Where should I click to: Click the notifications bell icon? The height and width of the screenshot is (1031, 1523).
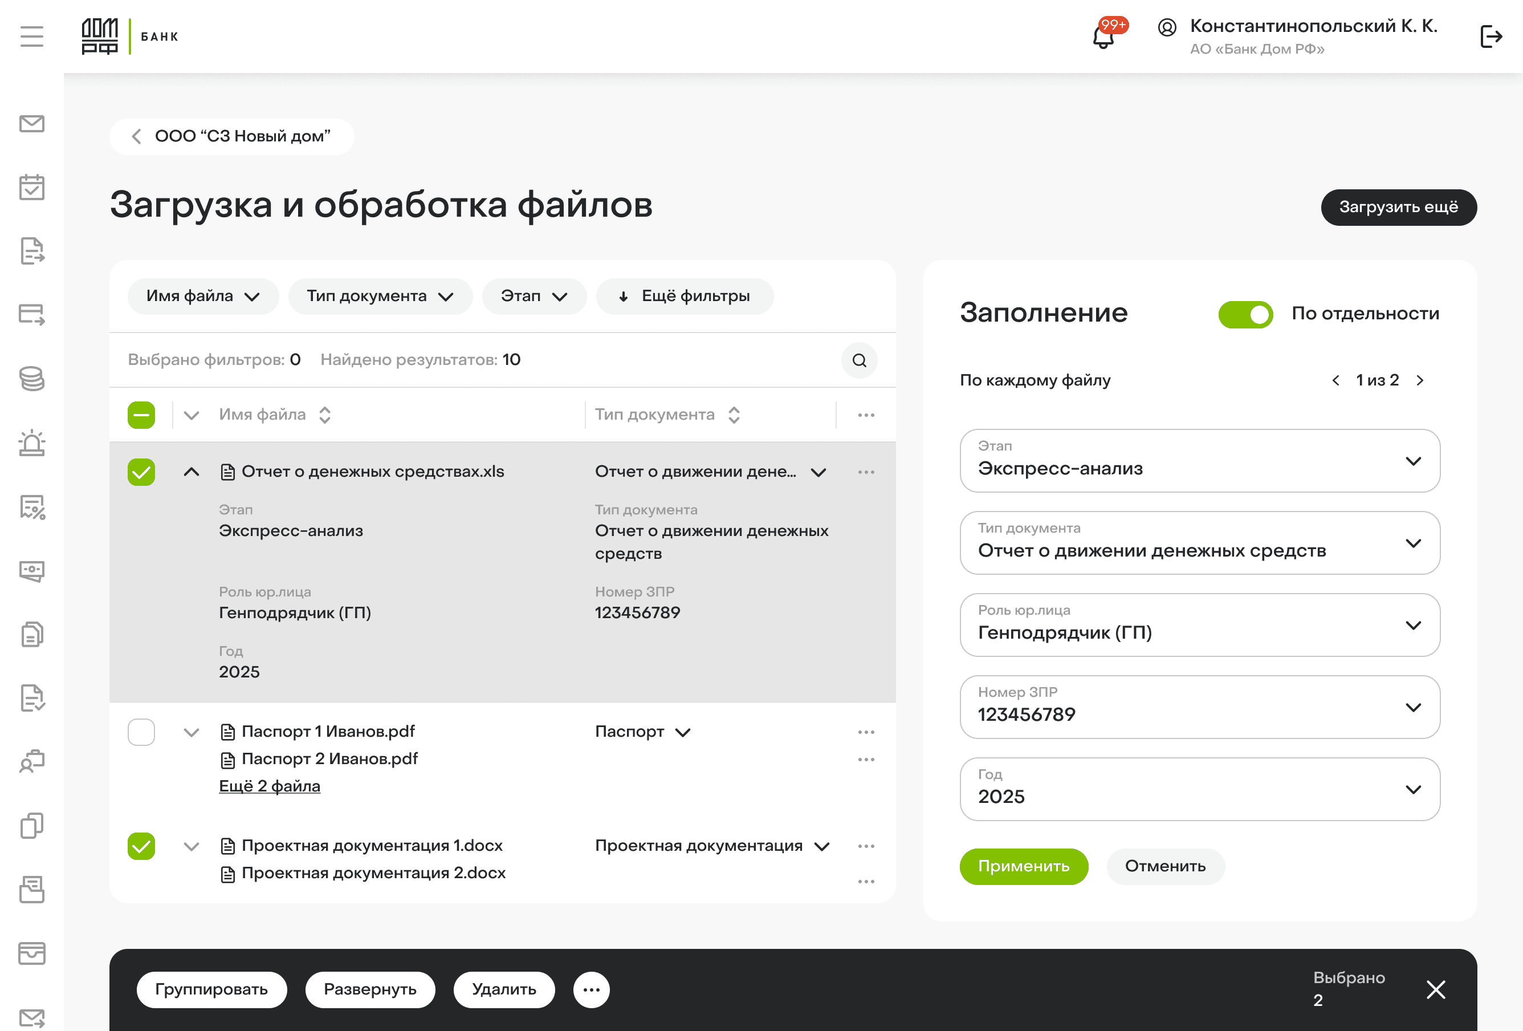[1103, 38]
